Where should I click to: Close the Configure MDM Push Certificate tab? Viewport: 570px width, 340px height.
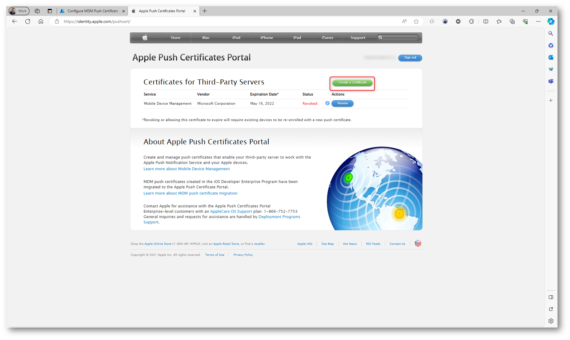[x=124, y=11]
